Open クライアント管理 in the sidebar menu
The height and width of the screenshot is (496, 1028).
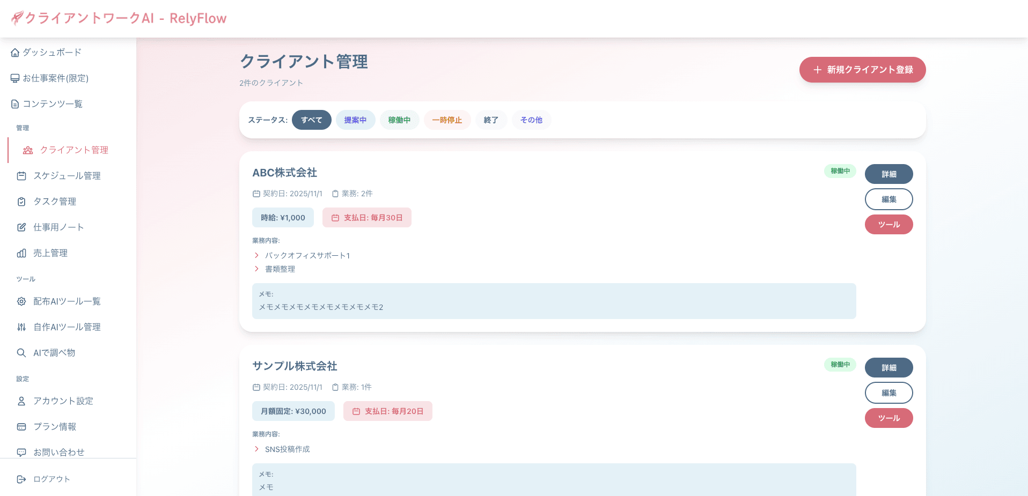click(x=74, y=150)
